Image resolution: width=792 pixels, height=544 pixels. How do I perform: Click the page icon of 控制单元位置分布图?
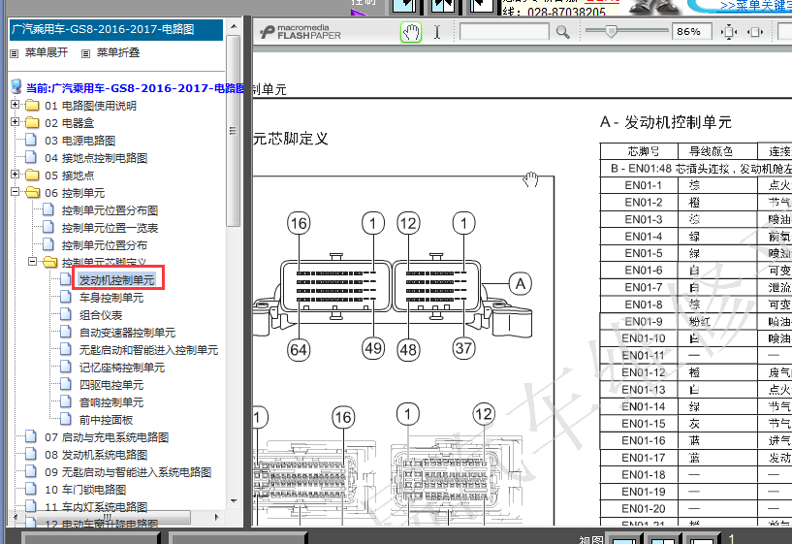click(48, 209)
